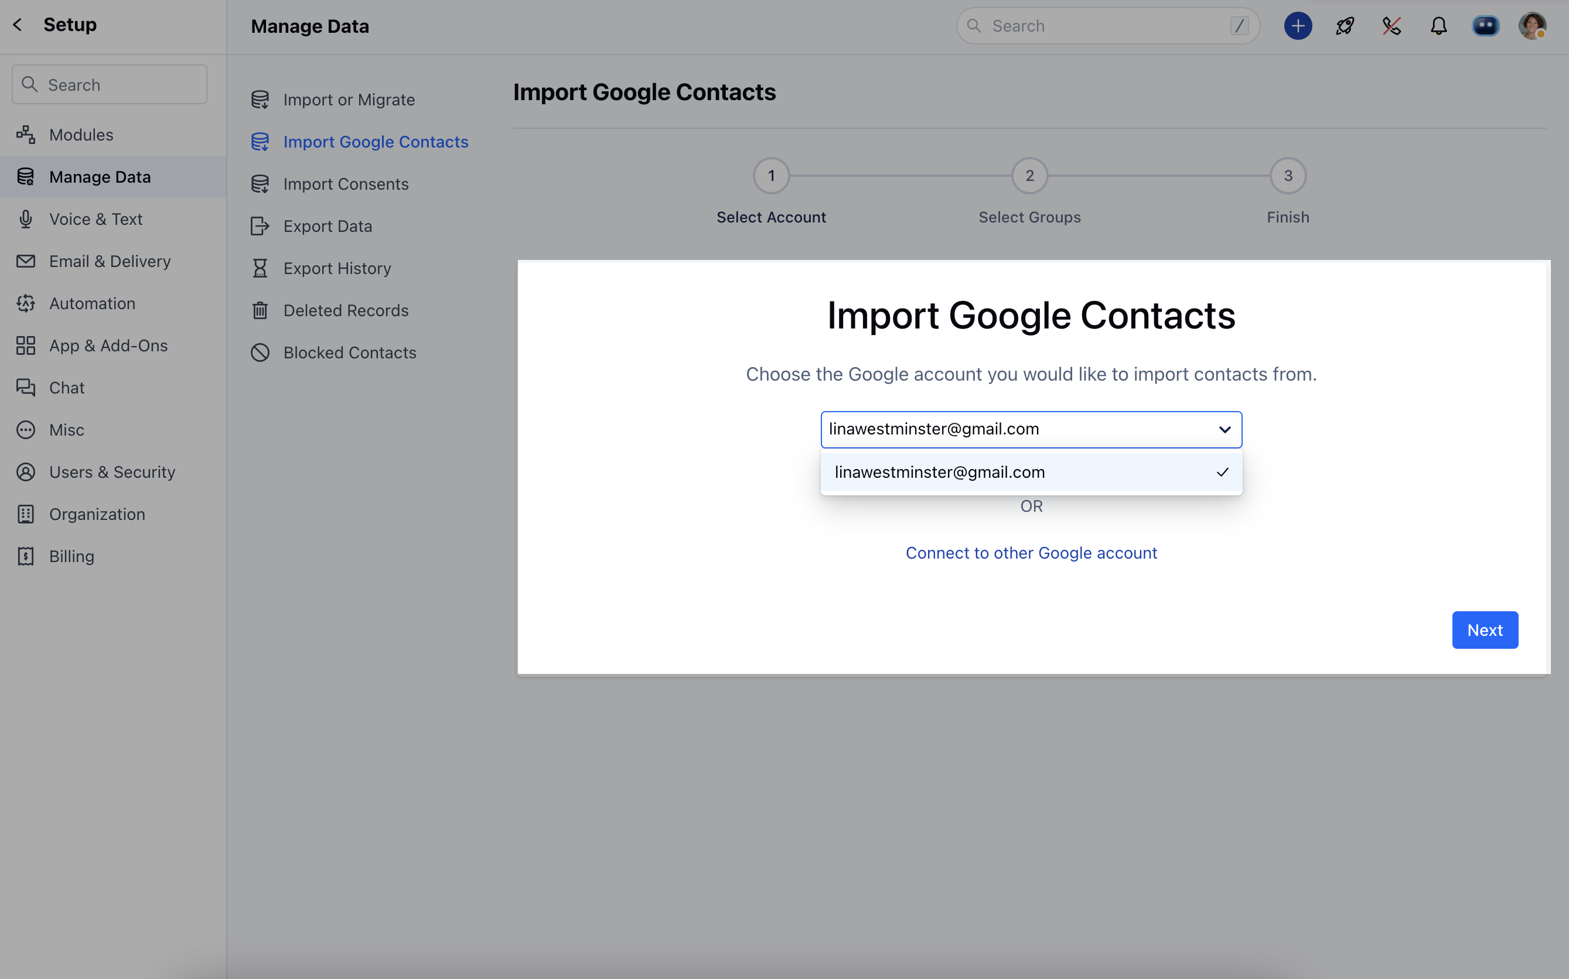Viewport: 1569px width, 979px height.
Task: Click the Blocked Contacts icon
Action: tap(260, 352)
